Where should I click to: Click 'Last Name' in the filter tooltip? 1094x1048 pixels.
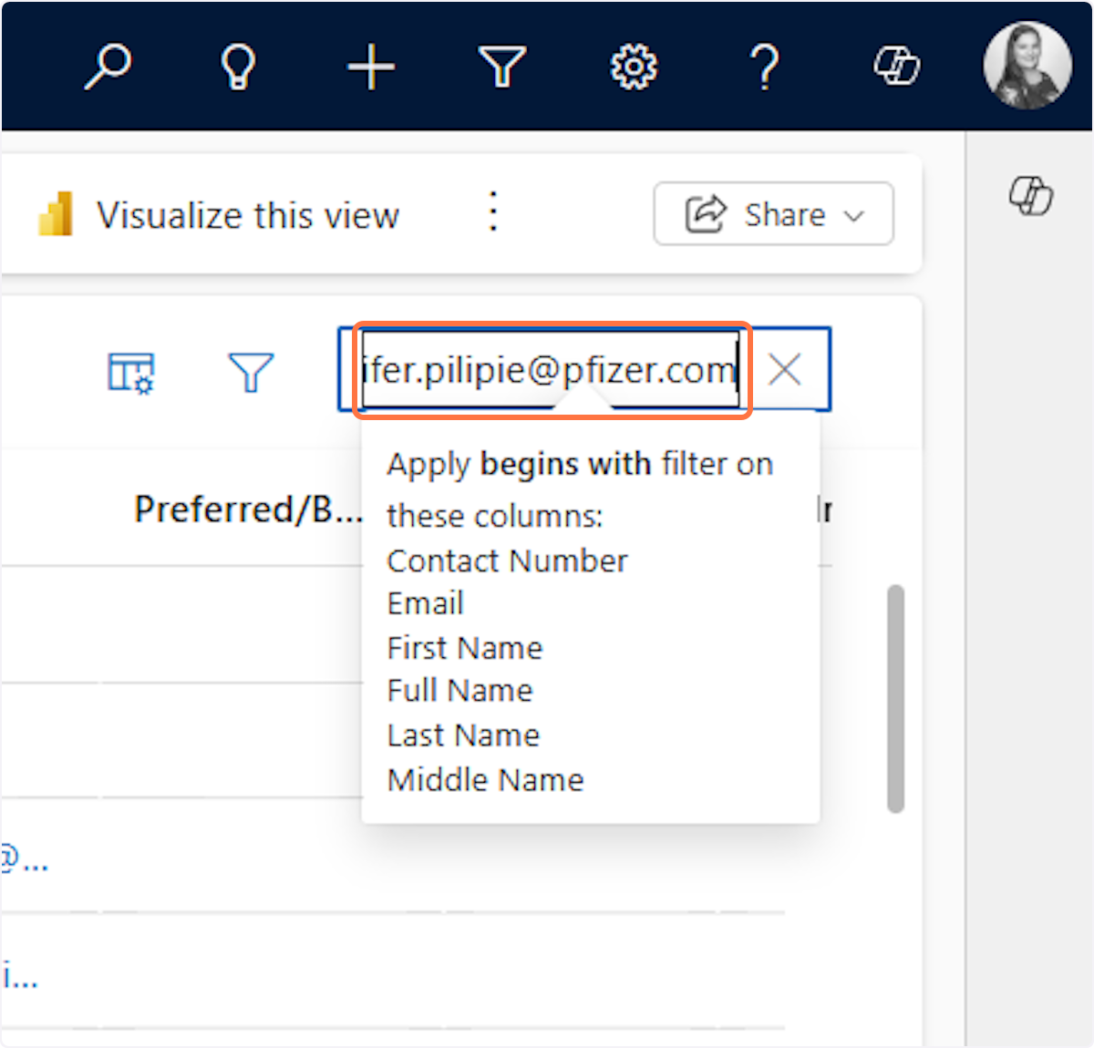[463, 735]
